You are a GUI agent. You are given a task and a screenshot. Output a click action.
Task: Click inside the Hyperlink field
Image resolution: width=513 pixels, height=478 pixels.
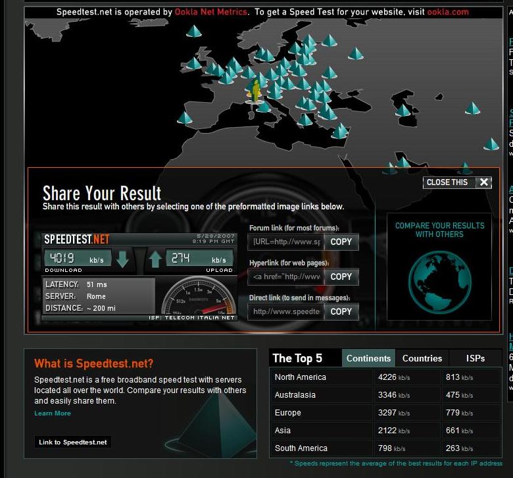[x=285, y=277]
